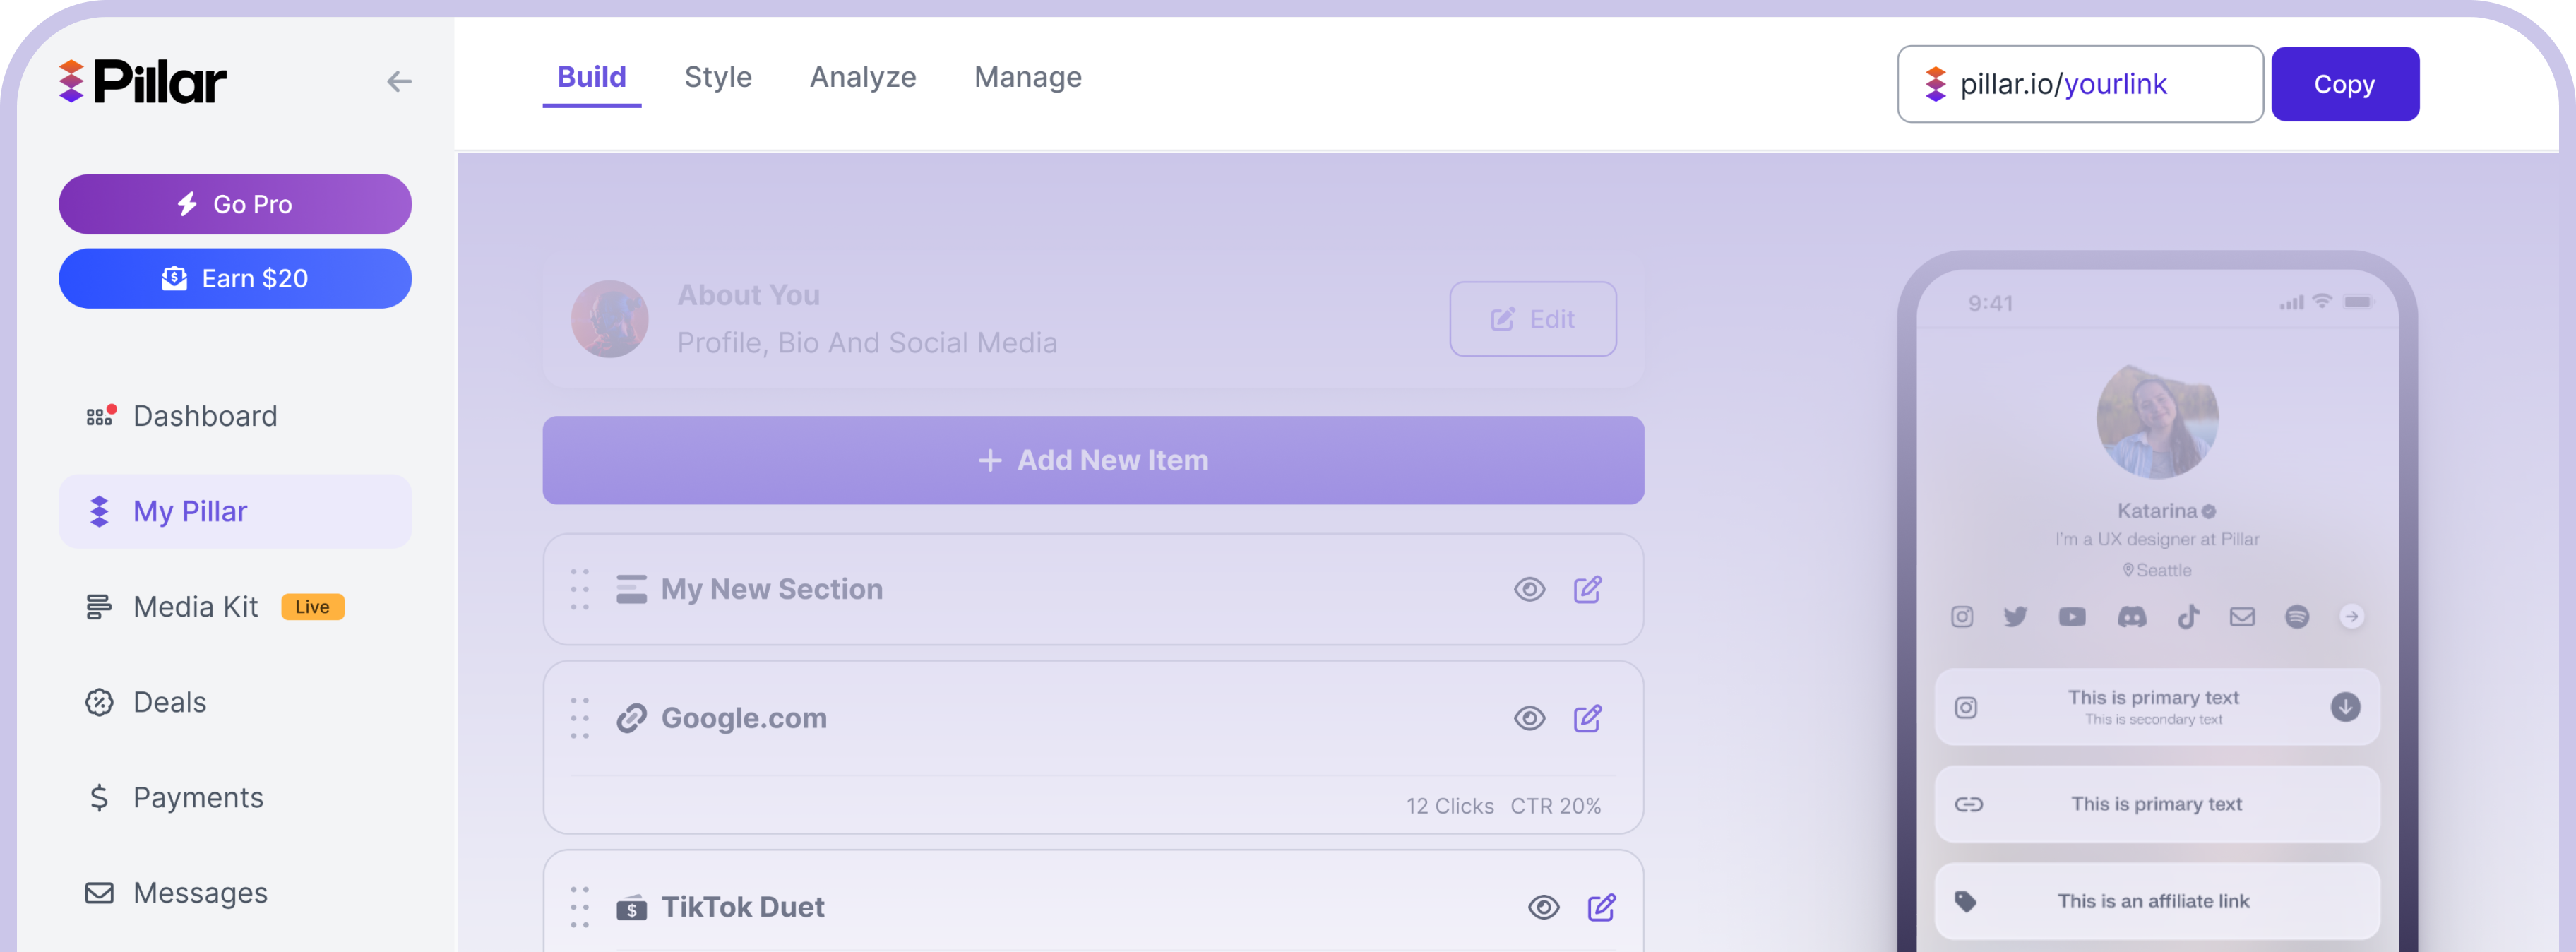Click the arrow for more social icons
Viewport: 2576px width, 952px height.
[2351, 617]
